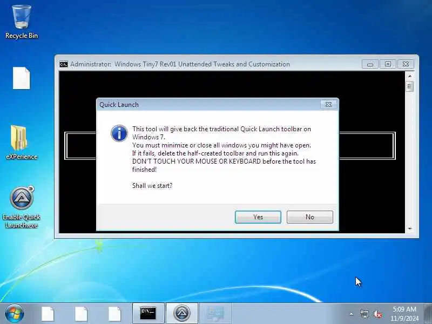Click Show Desktop strip at taskbar end
Image resolution: width=432 pixels, height=324 pixels.
click(x=428, y=314)
